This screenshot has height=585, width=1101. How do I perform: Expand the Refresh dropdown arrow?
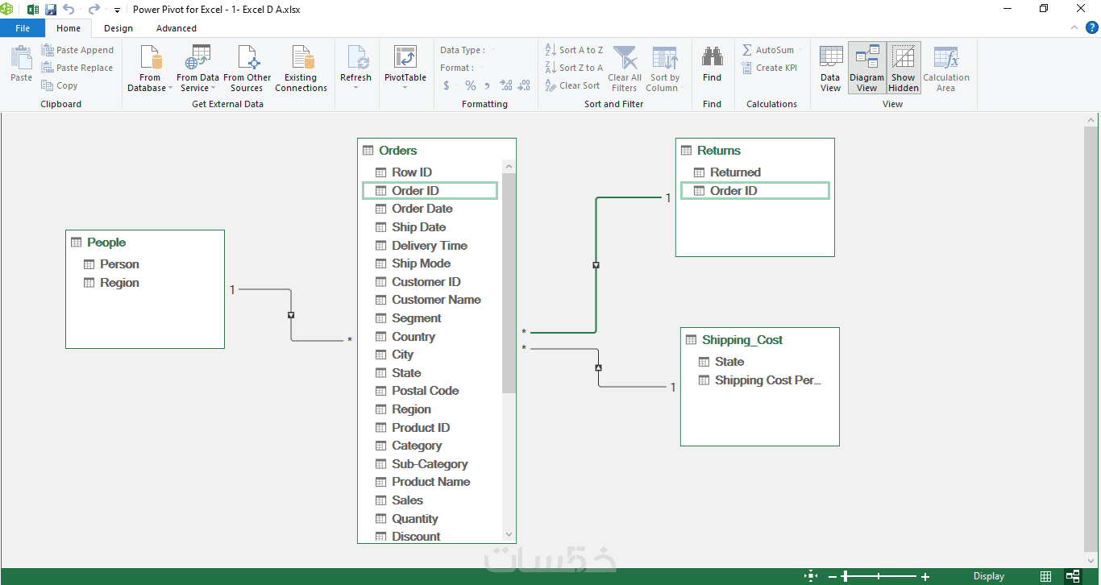click(355, 88)
